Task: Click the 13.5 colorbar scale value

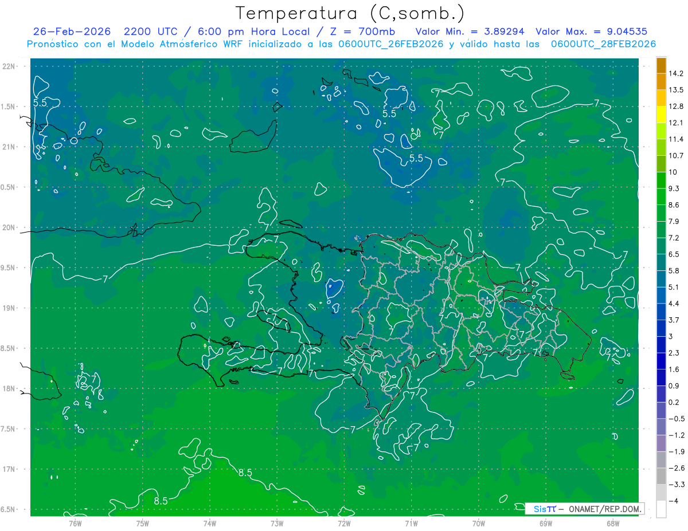Action: 677,90
